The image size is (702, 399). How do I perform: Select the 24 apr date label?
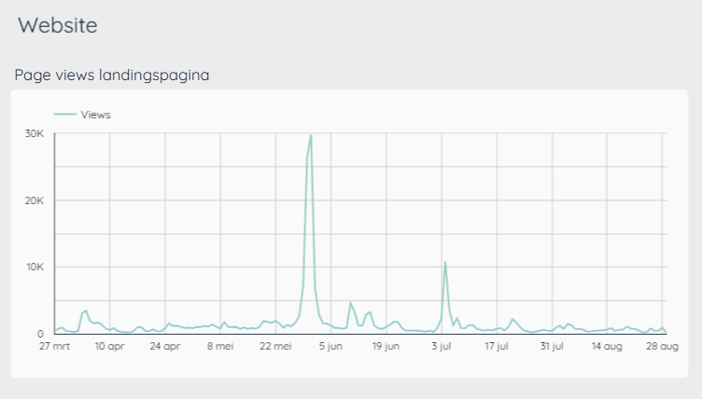pyautogui.click(x=165, y=346)
